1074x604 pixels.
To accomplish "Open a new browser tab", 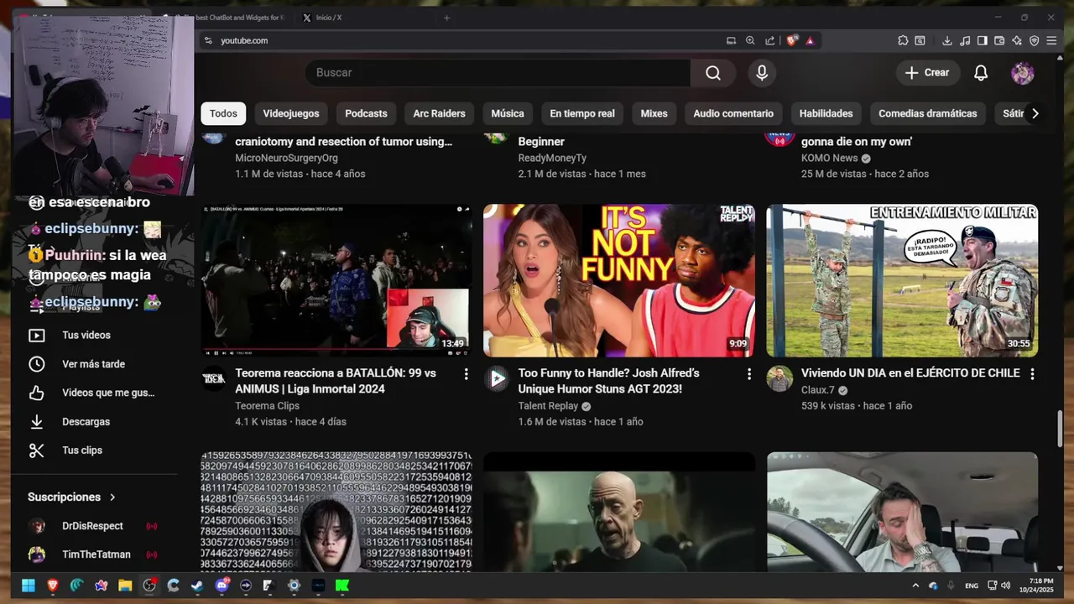I will [x=446, y=18].
